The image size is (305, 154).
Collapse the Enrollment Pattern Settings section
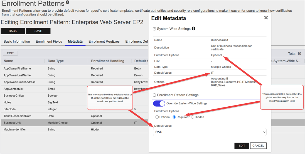[154, 95]
